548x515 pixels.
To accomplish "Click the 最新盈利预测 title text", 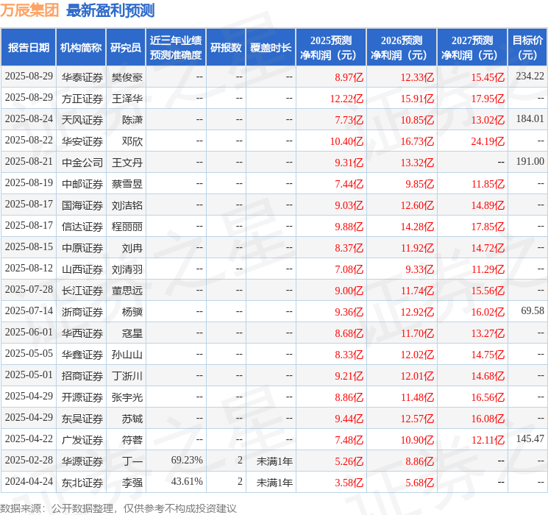I will (110, 10).
